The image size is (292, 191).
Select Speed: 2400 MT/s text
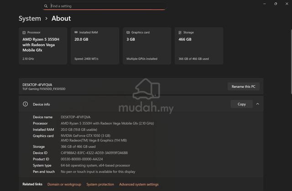86,59
